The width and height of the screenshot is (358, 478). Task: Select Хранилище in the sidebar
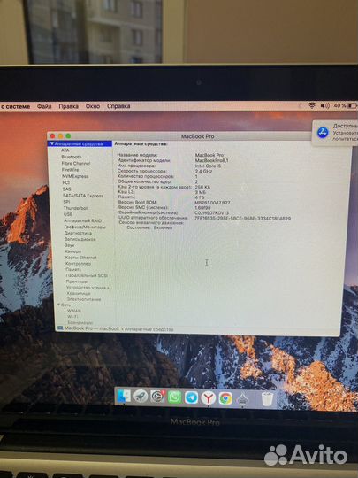click(79, 293)
